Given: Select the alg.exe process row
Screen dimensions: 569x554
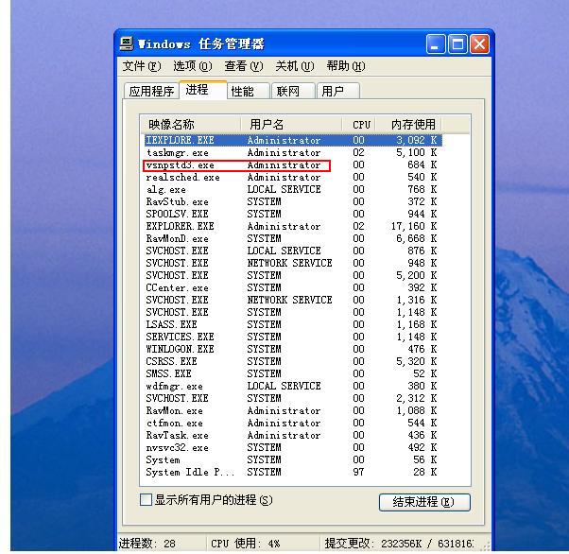Looking at the screenshot, I should pos(293,189).
